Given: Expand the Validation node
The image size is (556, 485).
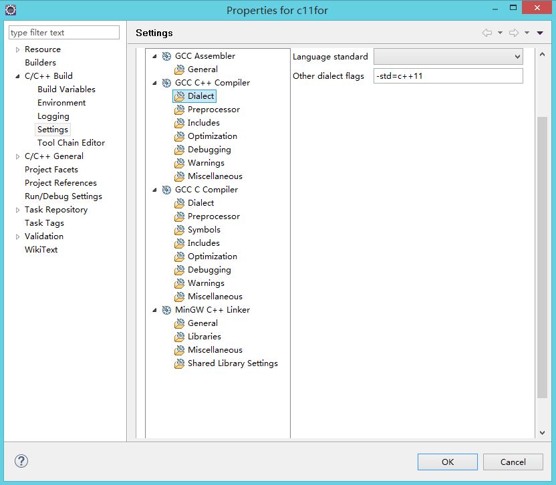Looking at the screenshot, I should (17, 236).
